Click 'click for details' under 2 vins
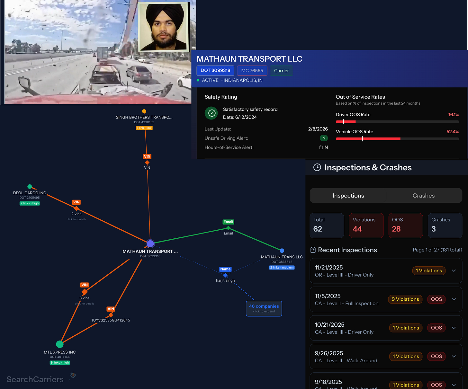Viewport: 468px width, 389px height. click(76, 219)
